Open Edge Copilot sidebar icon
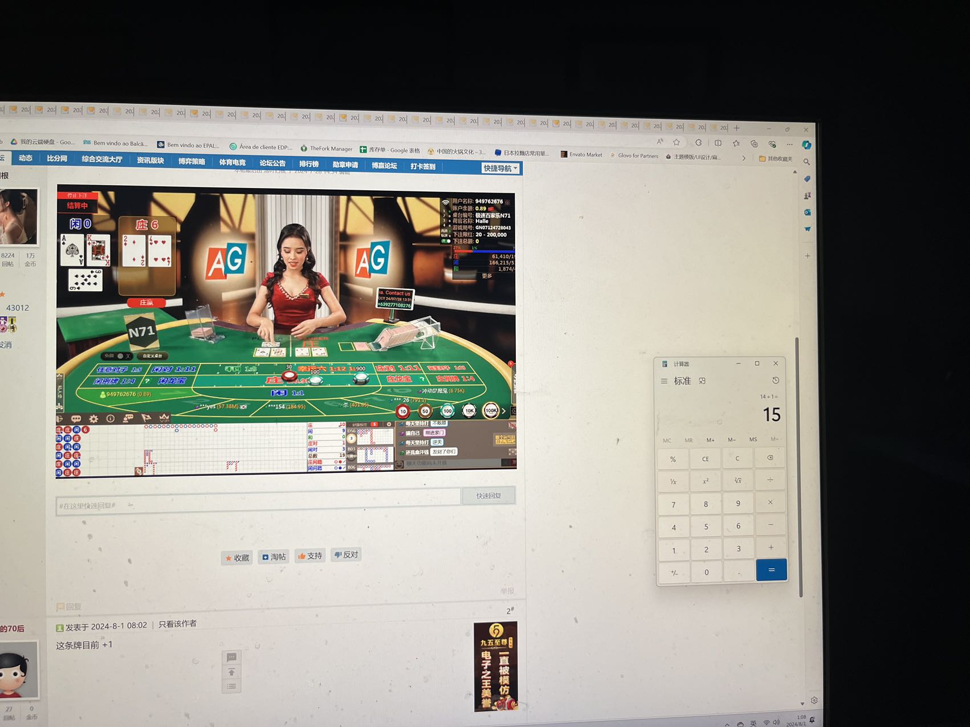Image resolution: width=970 pixels, height=727 pixels. [806, 145]
